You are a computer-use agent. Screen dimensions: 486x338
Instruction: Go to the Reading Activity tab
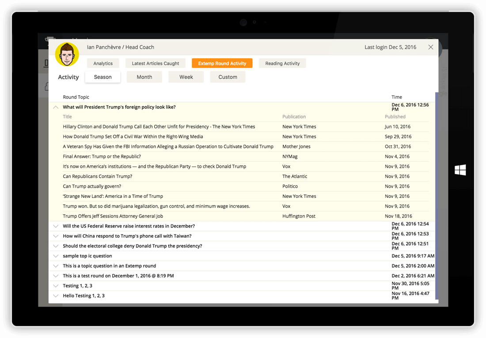(x=282, y=63)
